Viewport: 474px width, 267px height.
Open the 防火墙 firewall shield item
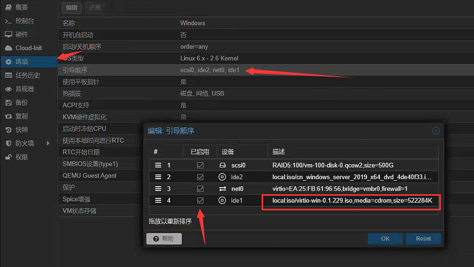[x=24, y=143]
